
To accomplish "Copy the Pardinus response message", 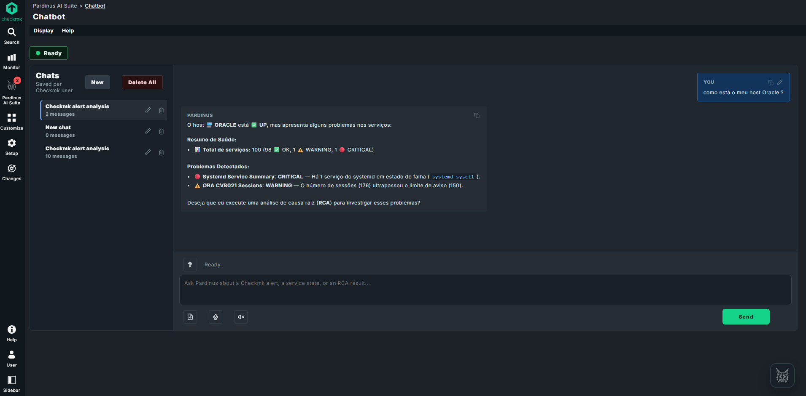I will 477,115.
